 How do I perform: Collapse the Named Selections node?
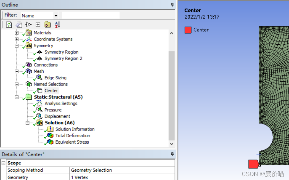pos(17,84)
